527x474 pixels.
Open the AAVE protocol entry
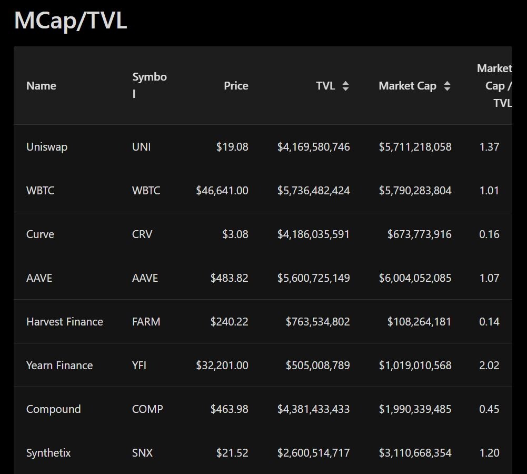pyautogui.click(x=39, y=278)
